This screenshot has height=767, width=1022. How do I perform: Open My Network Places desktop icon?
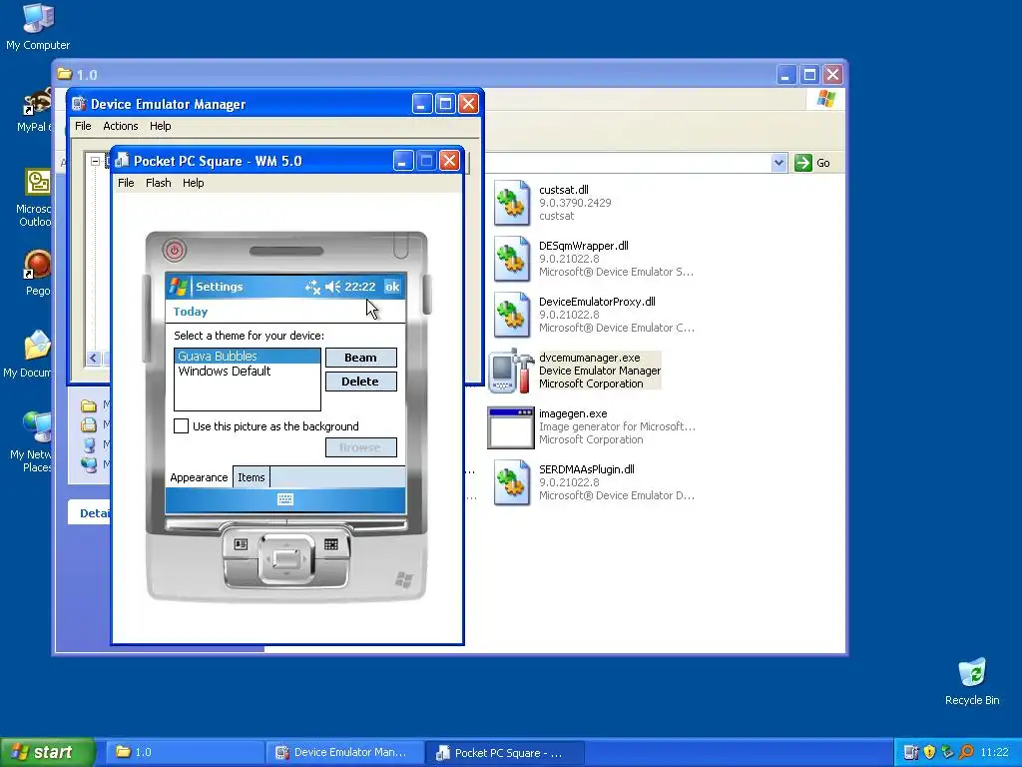[31, 441]
